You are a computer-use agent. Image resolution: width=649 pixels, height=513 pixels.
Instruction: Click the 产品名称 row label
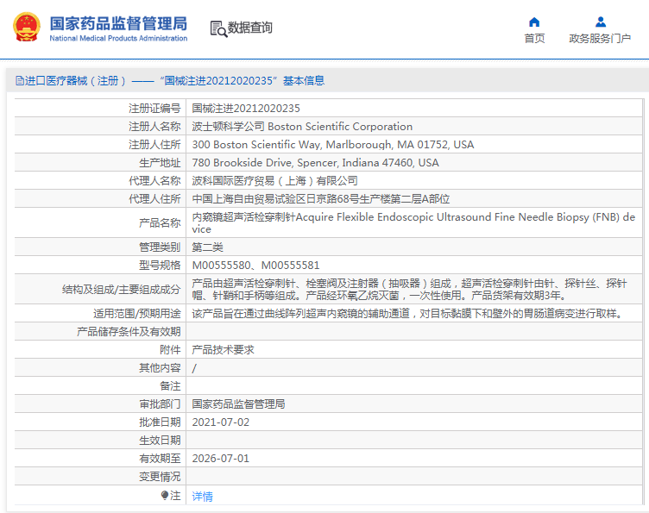pyautogui.click(x=160, y=222)
